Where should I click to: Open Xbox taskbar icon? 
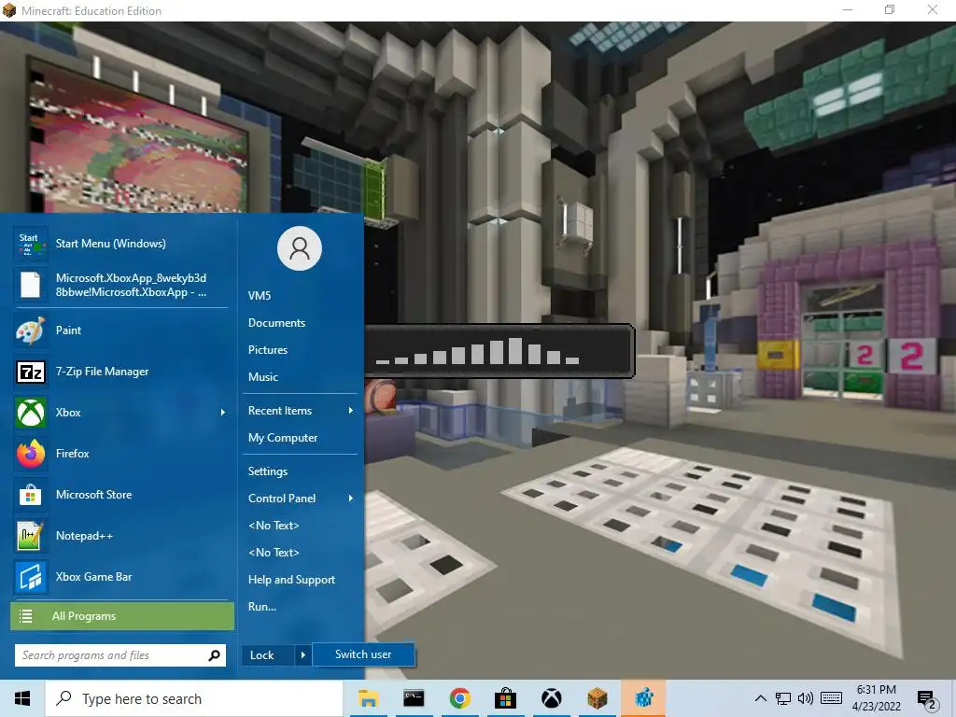551,698
